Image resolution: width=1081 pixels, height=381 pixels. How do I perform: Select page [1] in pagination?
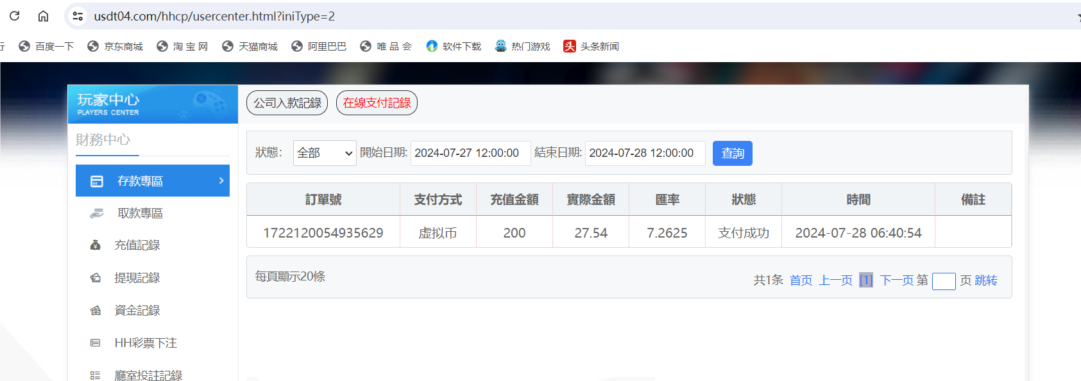pyautogui.click(x=866, y=280)
